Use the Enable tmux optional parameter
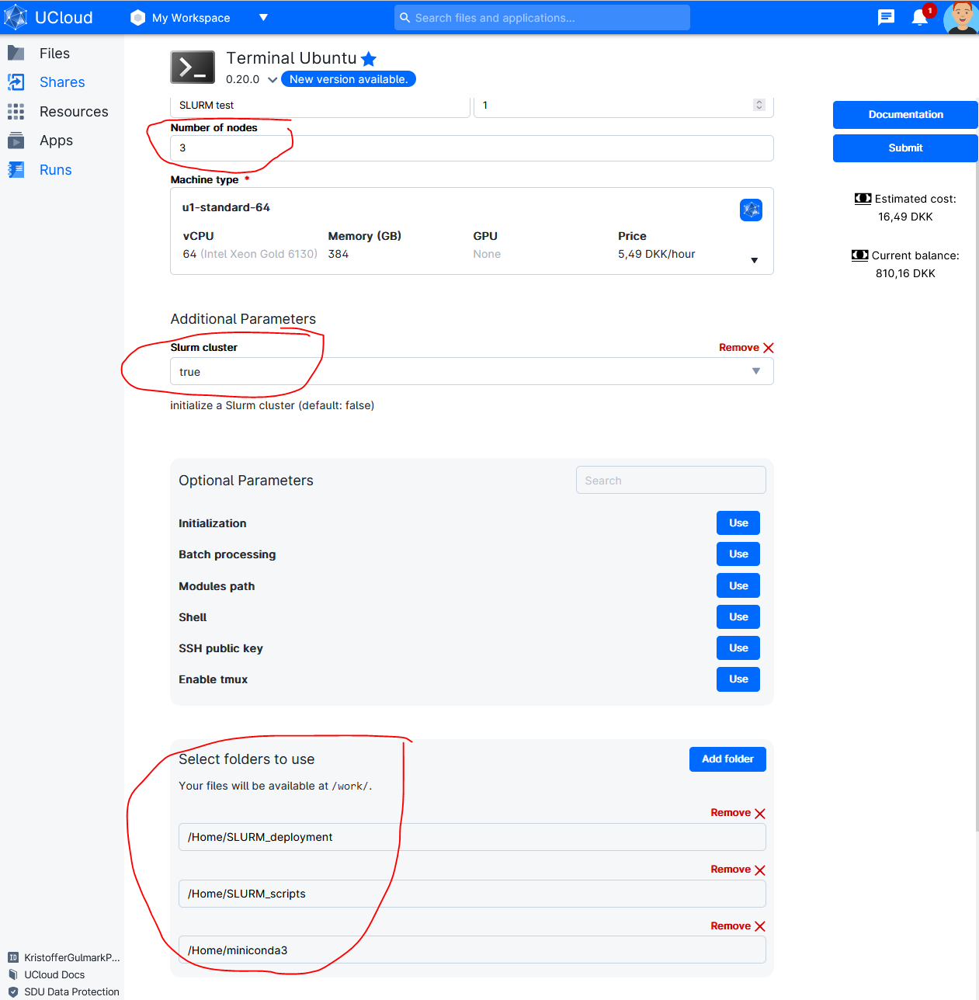 pyautogui.click(x=738, y=679)
